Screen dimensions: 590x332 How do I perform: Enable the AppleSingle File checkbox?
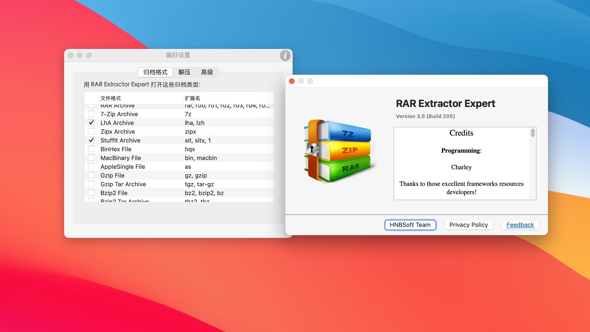coord(91,166)
